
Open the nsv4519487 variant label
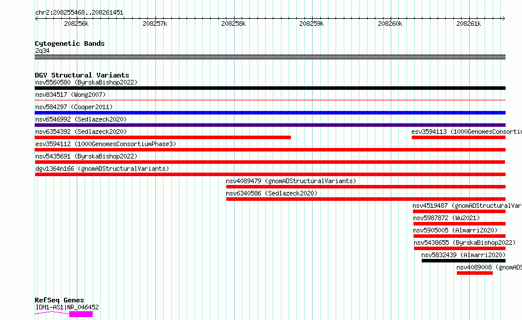click(x=467, y=206)
